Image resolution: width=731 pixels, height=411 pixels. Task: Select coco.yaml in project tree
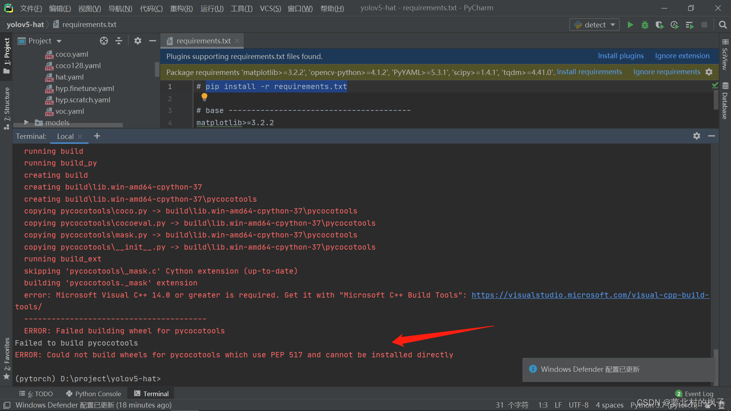(x=72, y=54)
